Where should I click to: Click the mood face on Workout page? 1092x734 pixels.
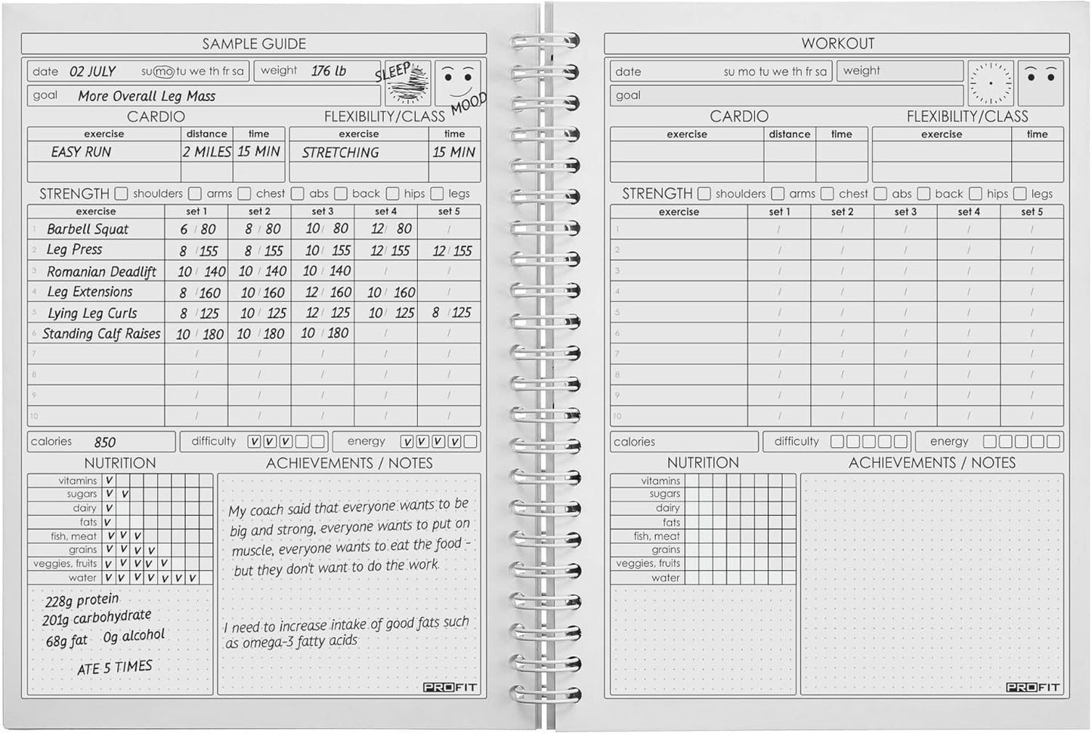pyautogui.click(x=1041, y=83)
